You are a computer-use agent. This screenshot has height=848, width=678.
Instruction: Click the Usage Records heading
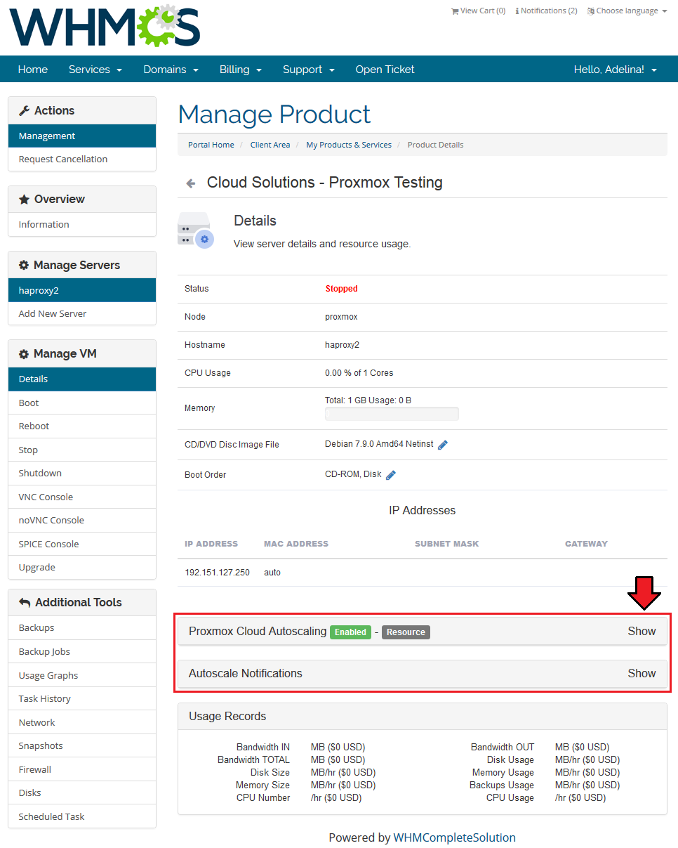227,717
